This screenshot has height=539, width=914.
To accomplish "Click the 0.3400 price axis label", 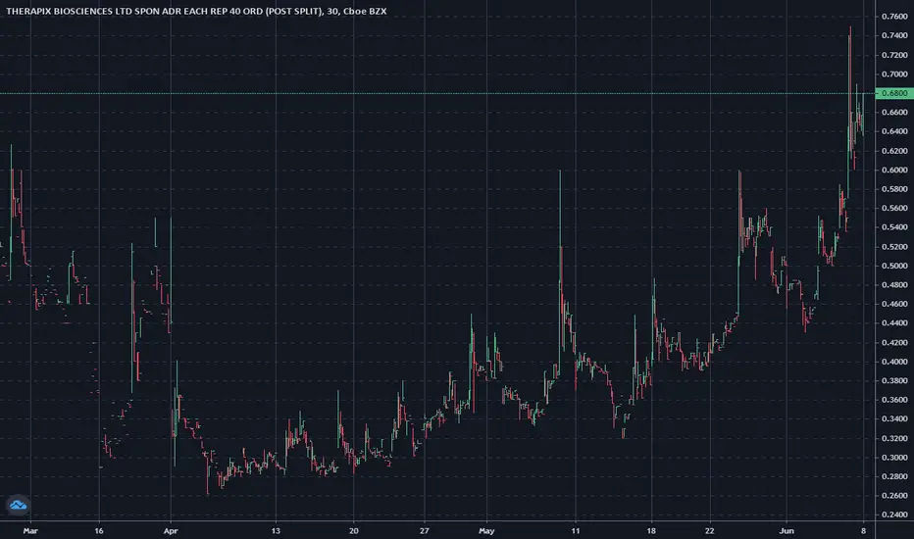I will tap(894, 418).
